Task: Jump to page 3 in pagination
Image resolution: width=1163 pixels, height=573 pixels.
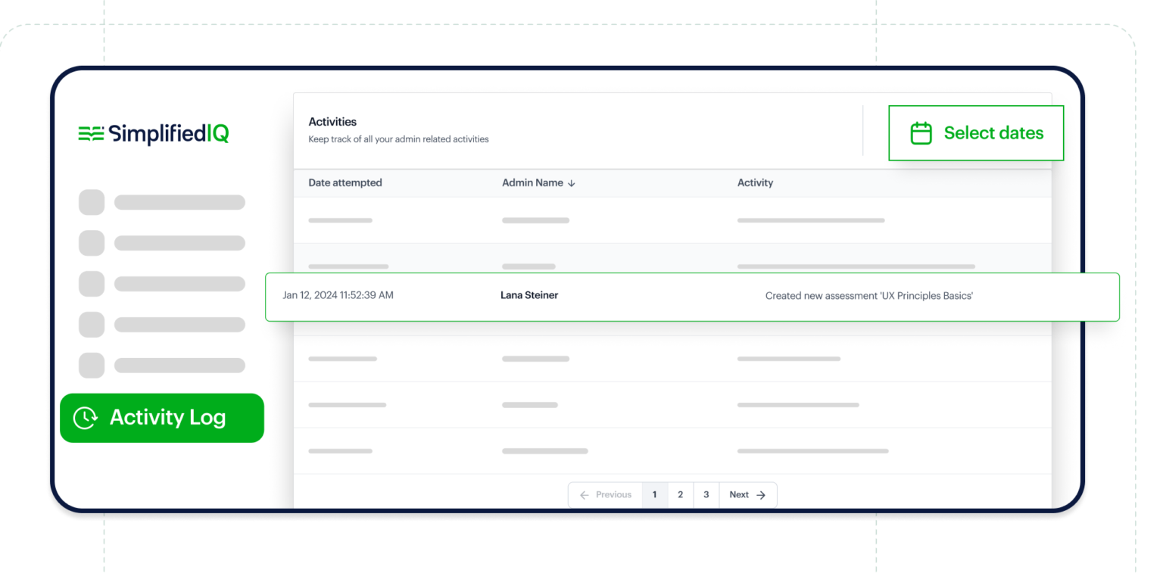Action: click(x=706, y=495)
